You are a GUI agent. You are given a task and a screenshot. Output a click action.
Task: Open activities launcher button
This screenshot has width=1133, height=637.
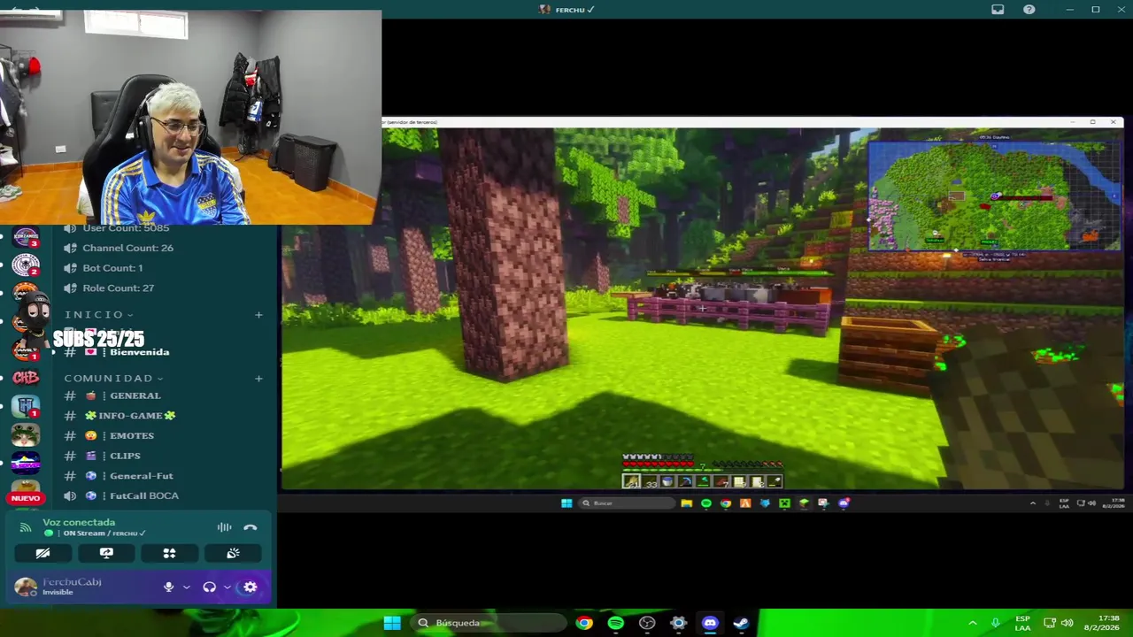point(169,553)
